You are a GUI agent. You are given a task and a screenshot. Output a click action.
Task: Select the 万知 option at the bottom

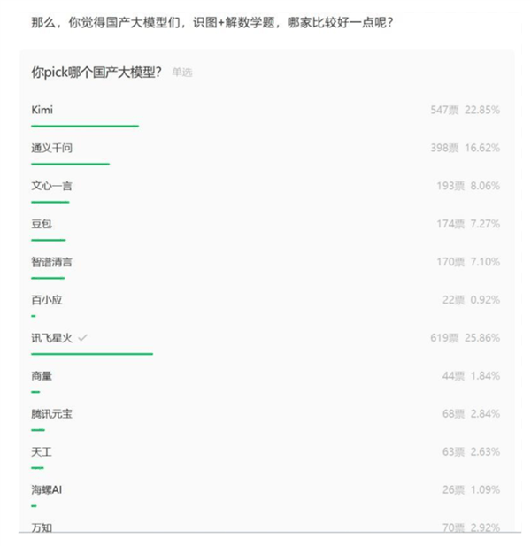[x=42, y=527]
